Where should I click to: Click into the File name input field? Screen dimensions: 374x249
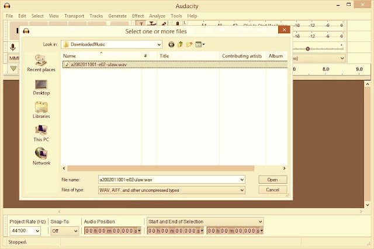pos(169,180)
